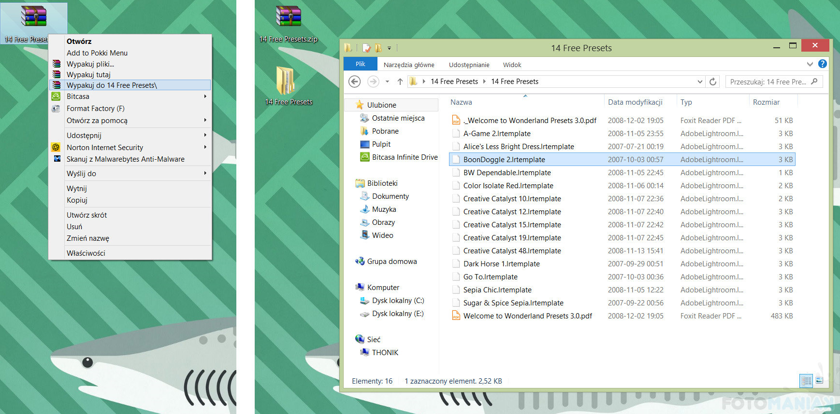This screenshot has width=840, height=414.
Task: Click Properties icon in quick access toolbar
Action: click(366, 48)
